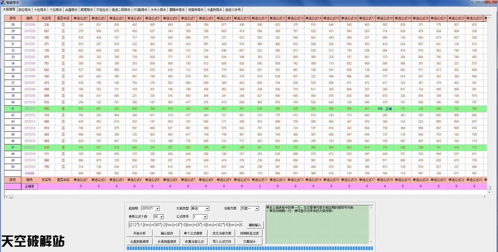Select the green highlighted row 41

click(205, 108)
